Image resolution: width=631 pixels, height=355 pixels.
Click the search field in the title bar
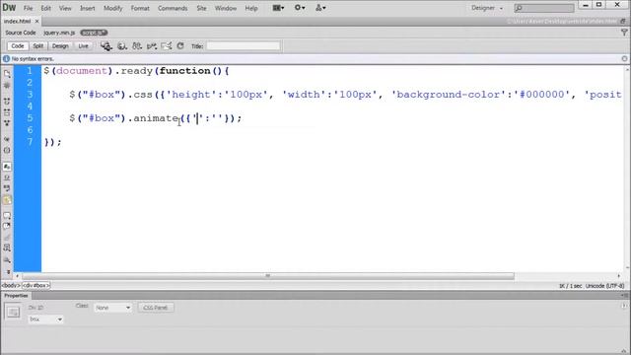pos(544,8)
